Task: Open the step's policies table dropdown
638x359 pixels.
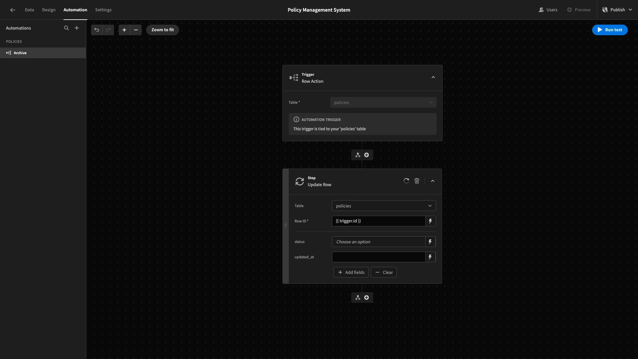Action: (x=383, y=206)
